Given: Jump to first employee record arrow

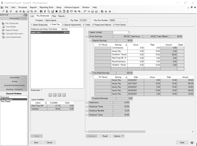Looking at the screenshot, I should (x=50, y=95).
